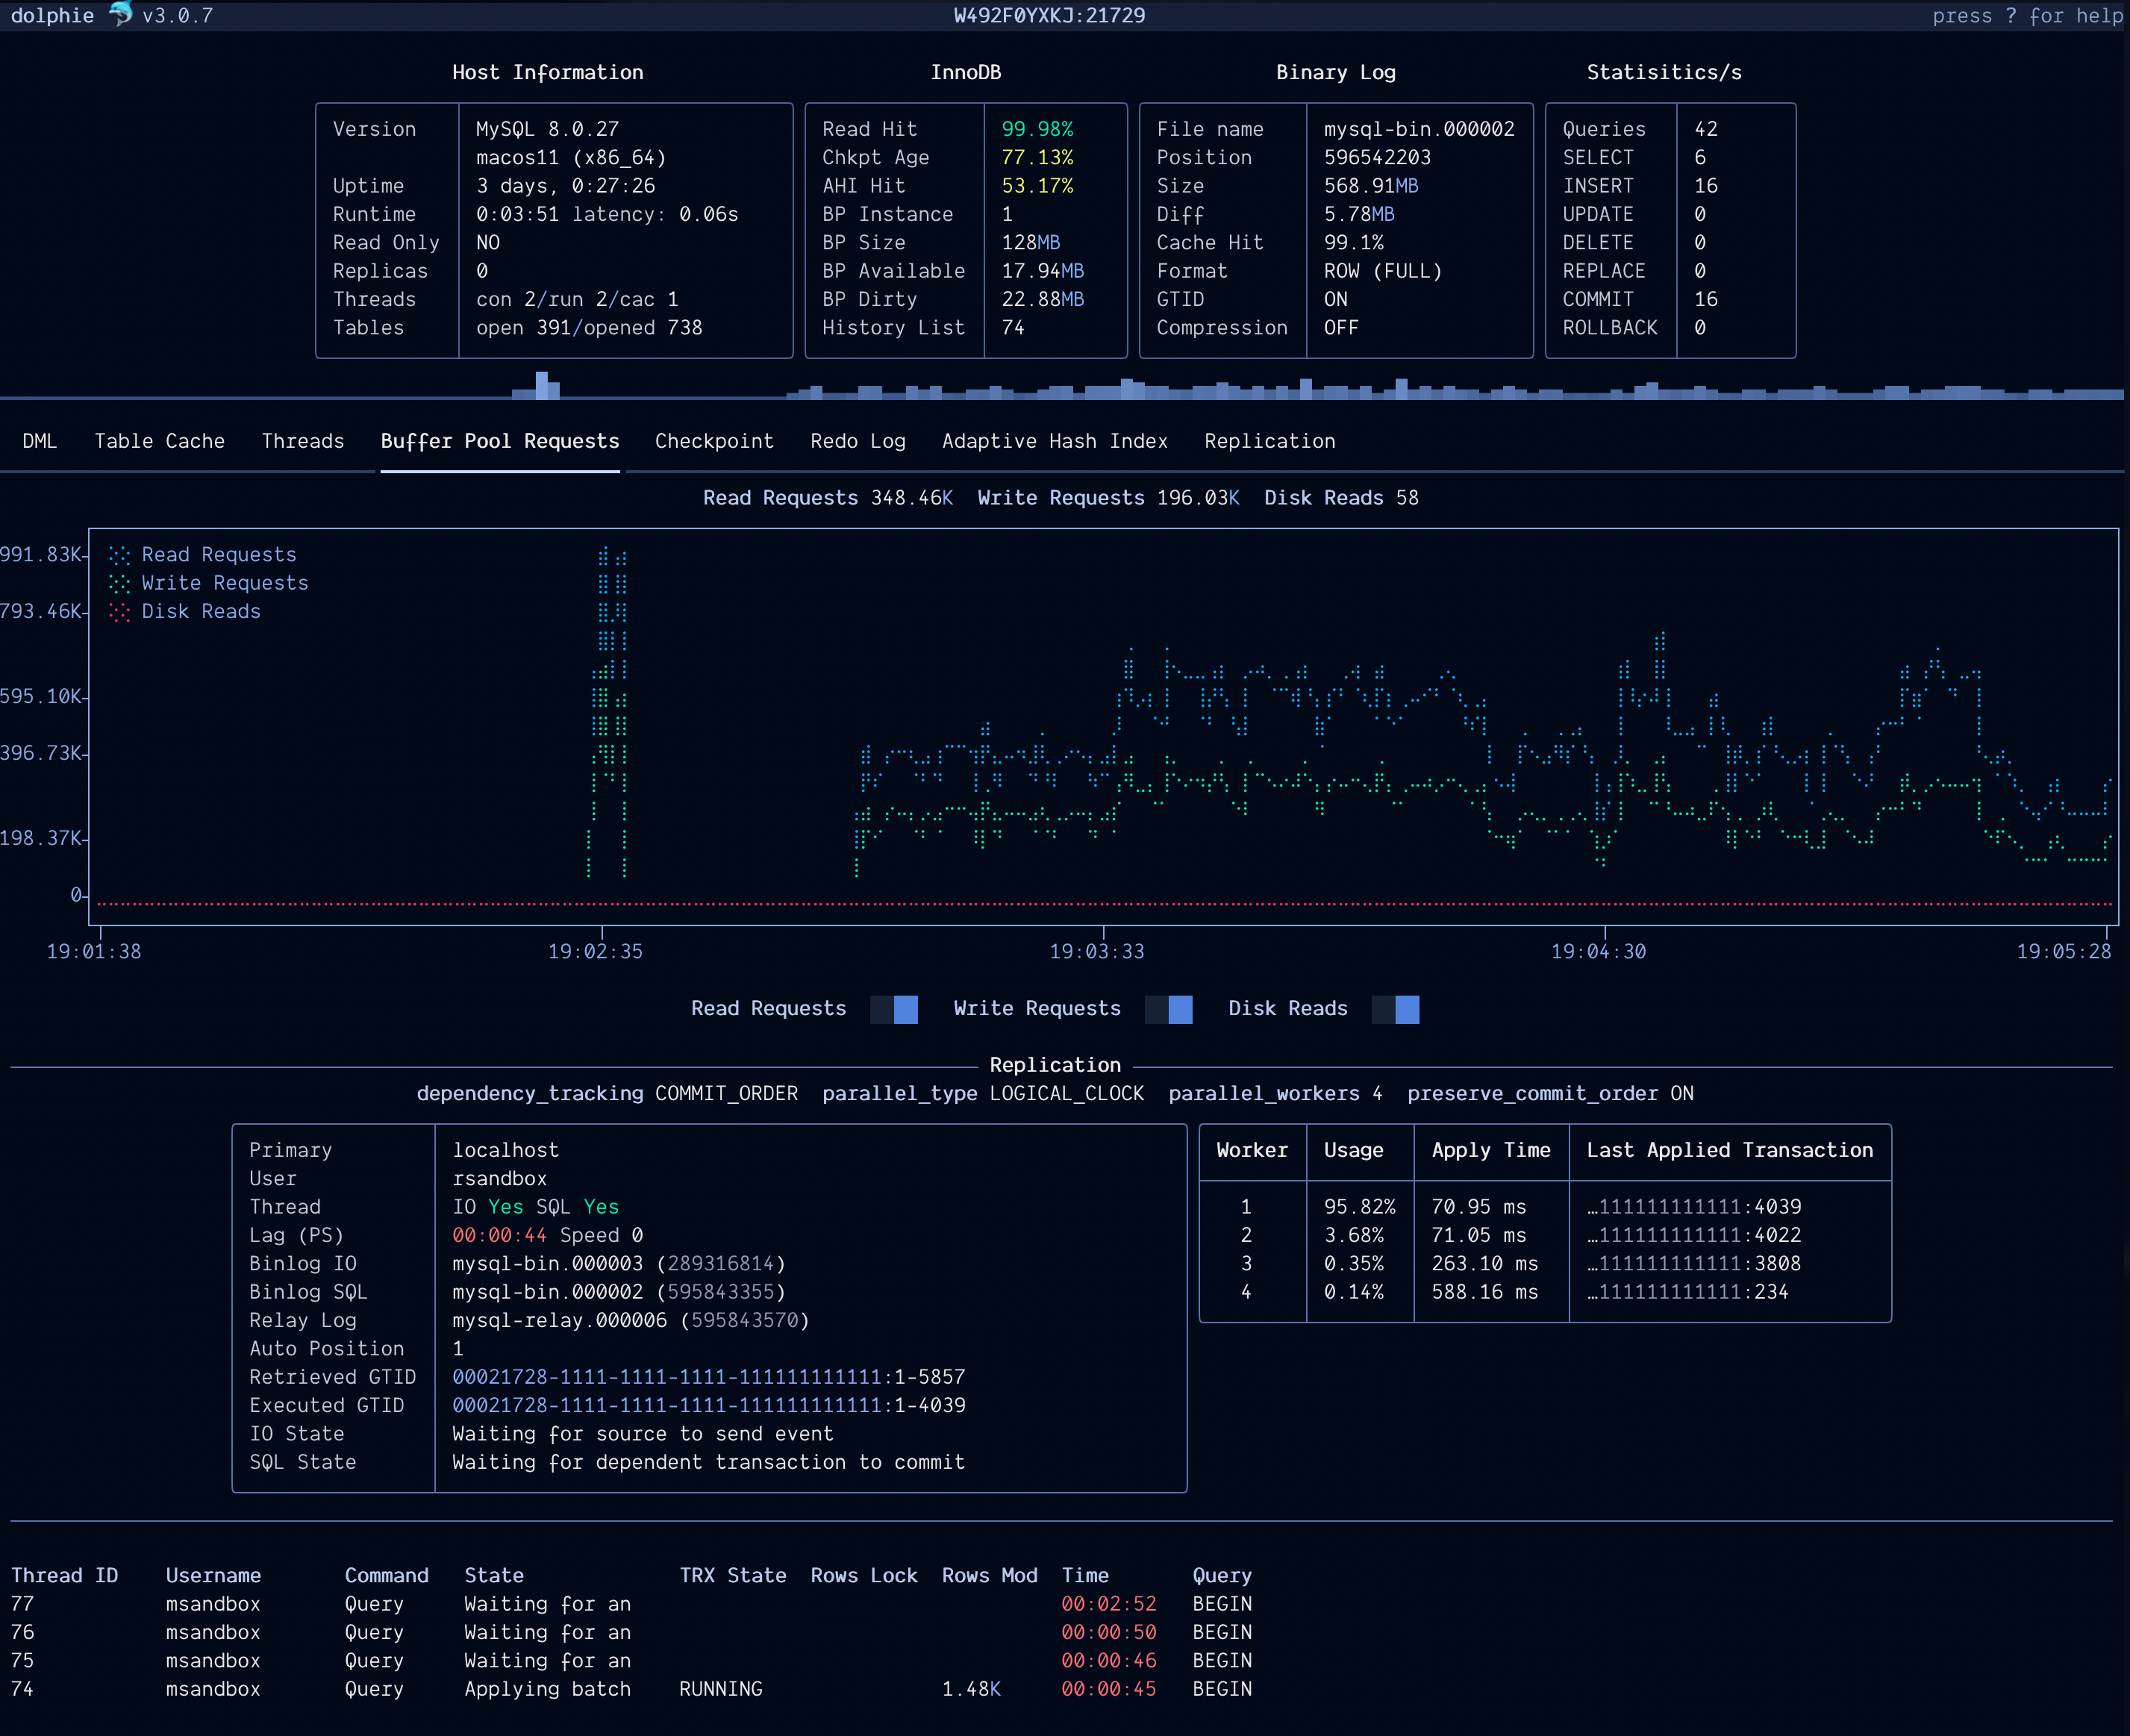2130x1736 pixels.
Task: Select the Buffer Pool Requests tab
Action: (500, 441)
